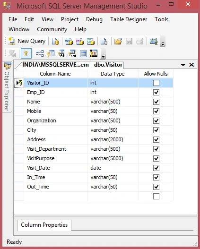Toggle Allow Nulls for Mobile column

tap(156, 111)
